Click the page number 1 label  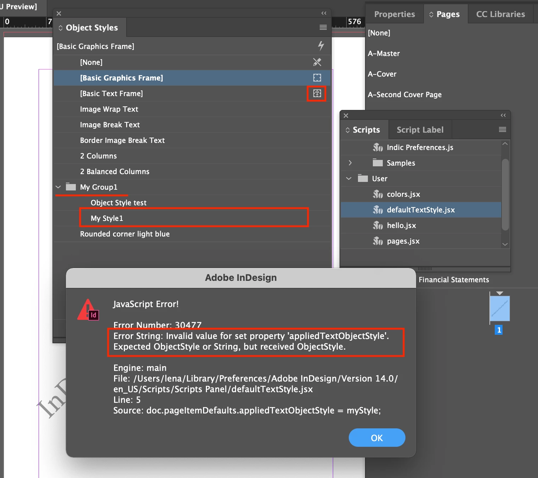(499, 330)
